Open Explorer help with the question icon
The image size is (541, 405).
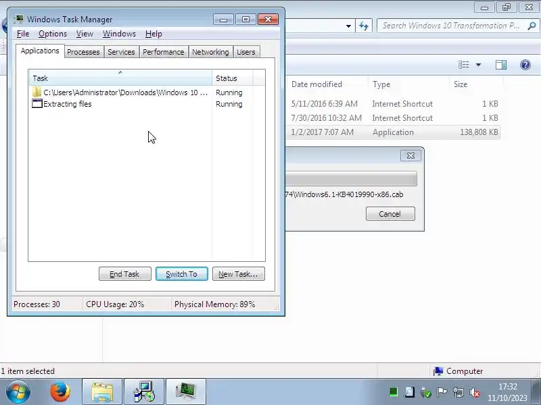tap(525, 65)
